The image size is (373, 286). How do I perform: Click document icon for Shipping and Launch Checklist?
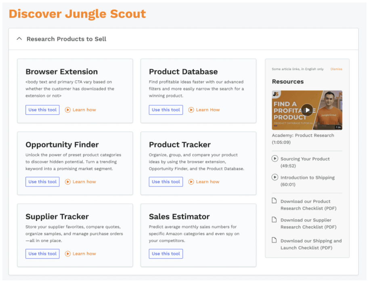point(274,240)
